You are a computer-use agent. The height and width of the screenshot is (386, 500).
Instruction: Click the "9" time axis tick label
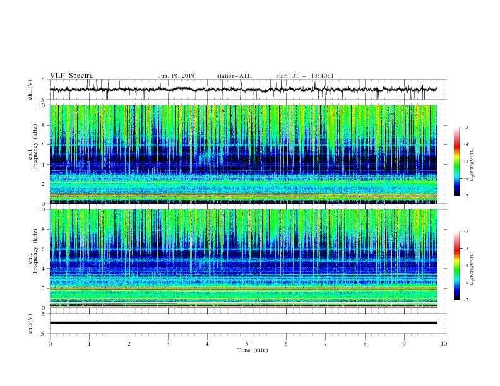[404, 344]
